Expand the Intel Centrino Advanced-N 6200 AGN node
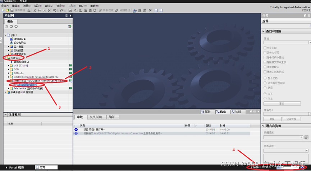Viewport: 311px width, 171px height. tap(9, 77)
